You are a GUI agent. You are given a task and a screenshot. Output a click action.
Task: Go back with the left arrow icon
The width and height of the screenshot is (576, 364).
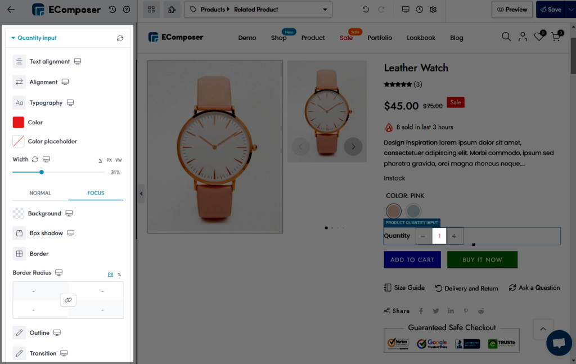point(11,10)
